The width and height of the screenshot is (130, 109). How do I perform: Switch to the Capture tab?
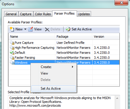26,14
